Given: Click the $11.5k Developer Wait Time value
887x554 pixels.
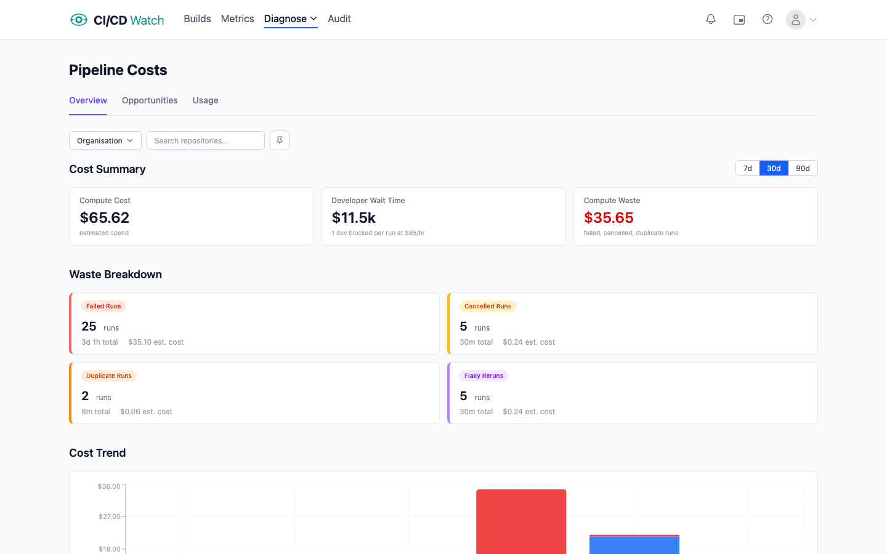Looking at the screenshot, I should coord(354,217).
